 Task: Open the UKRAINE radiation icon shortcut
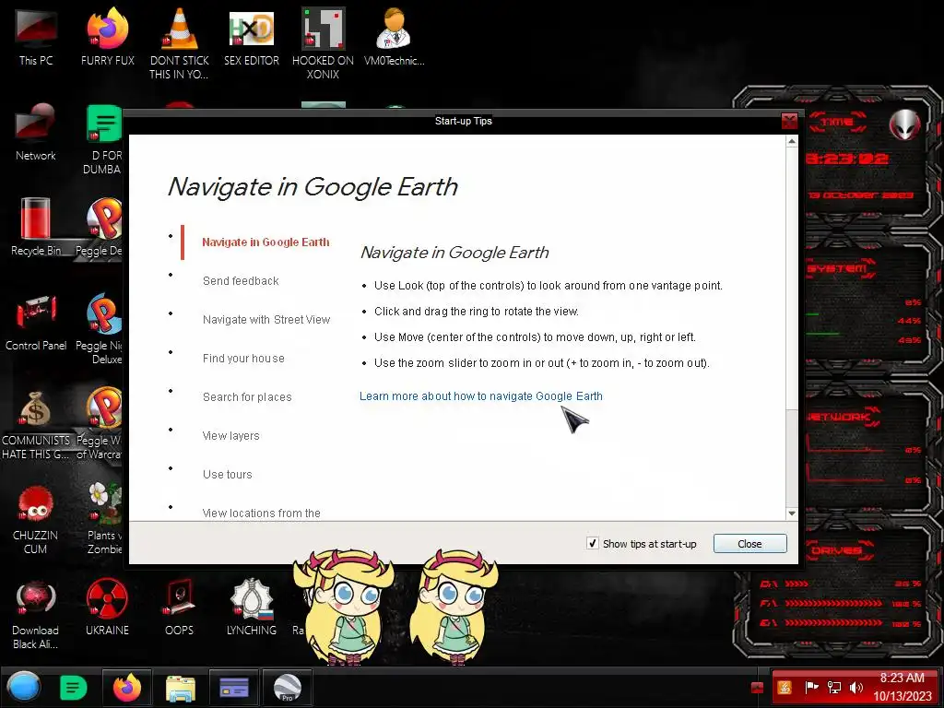point(107,607)
